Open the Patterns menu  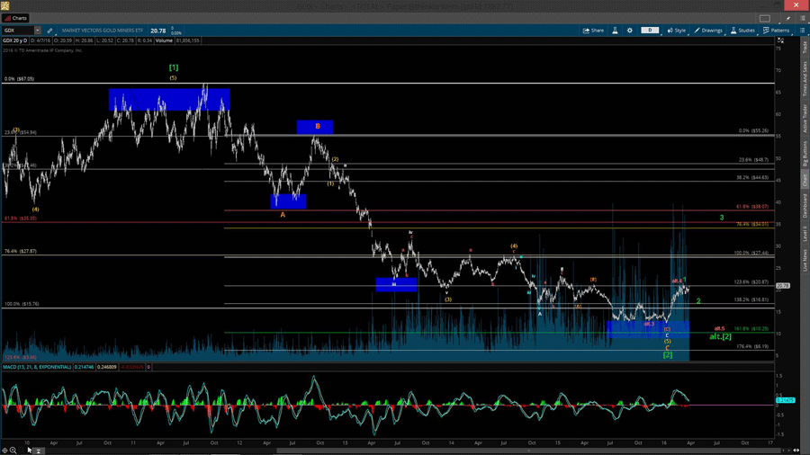(777, 31)
